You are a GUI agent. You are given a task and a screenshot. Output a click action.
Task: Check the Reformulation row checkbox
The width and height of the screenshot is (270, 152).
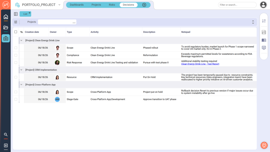pyautogui.click(x=16, y=55)
